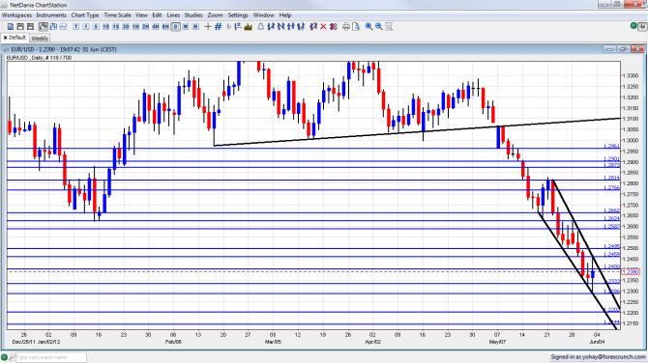Image resolution: width=648 pixels, height=363 pixels.
Task: Select the Default workspace tab
Action: (15, 38)
